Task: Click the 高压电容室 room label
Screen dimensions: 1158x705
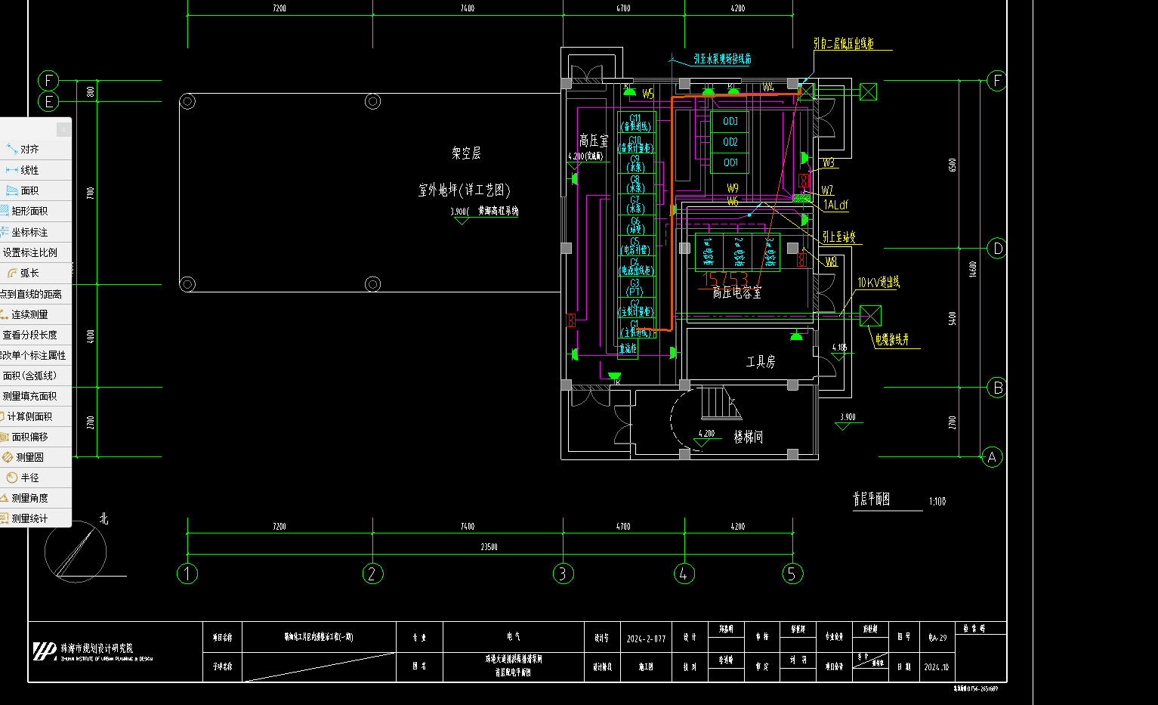Action: pos(736,293)
